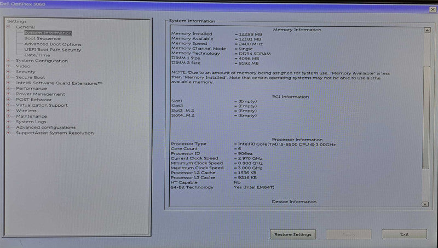Click the Exit button
The image size is (438, 248).
click(x=404, y=234)
